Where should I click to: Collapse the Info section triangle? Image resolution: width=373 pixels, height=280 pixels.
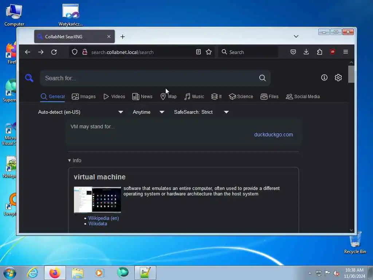[69, 160]
